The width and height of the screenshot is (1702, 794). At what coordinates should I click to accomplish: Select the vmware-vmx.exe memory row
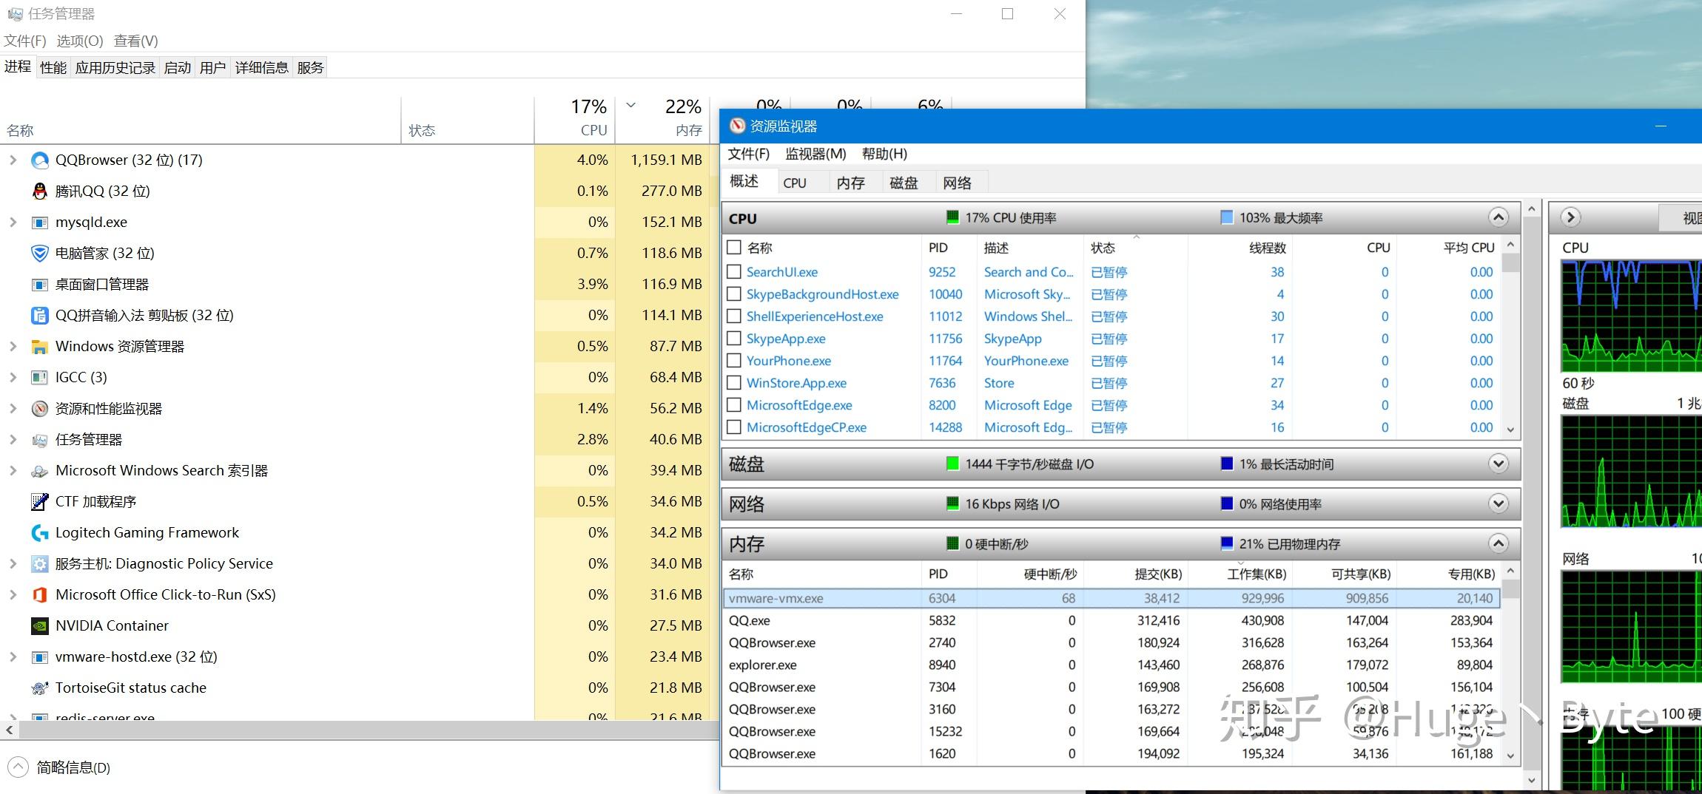[x=1111, y=598]
